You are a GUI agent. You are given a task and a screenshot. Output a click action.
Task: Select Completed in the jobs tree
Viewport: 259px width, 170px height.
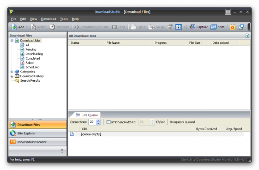[x=32, y=58]
